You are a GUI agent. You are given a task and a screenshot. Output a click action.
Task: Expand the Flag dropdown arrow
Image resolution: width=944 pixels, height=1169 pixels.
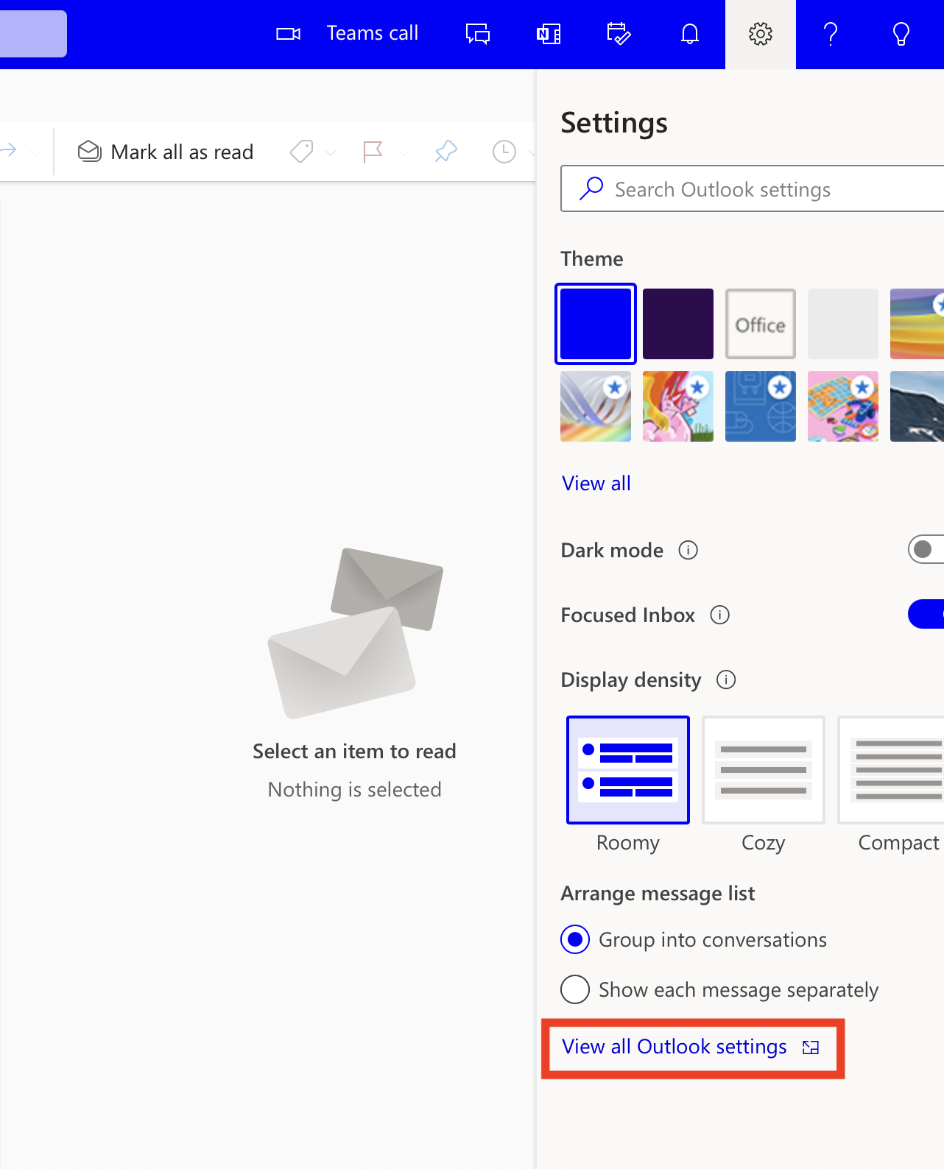click(x=404, y=152)
